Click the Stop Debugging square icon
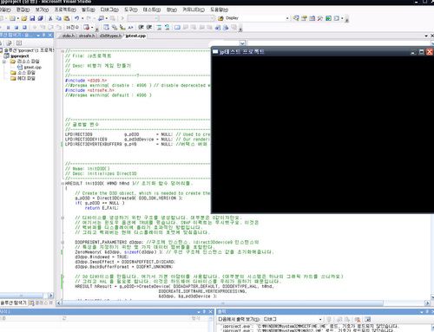This screenshot has width=434, height=332. tap(16, 28)
